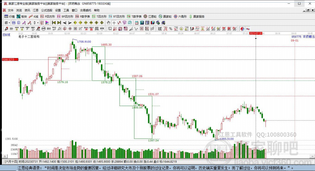Expand the candlestick style dropdown arrow

(38, 23)
